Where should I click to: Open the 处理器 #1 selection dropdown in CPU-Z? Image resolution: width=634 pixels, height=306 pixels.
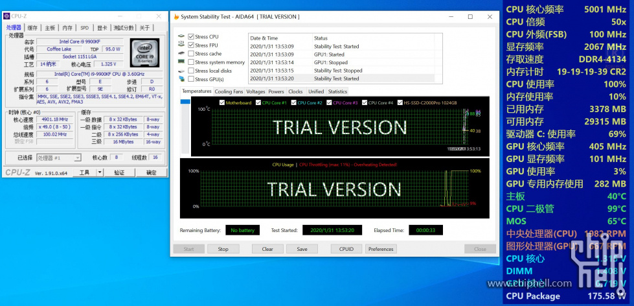(x=59, y=158)
